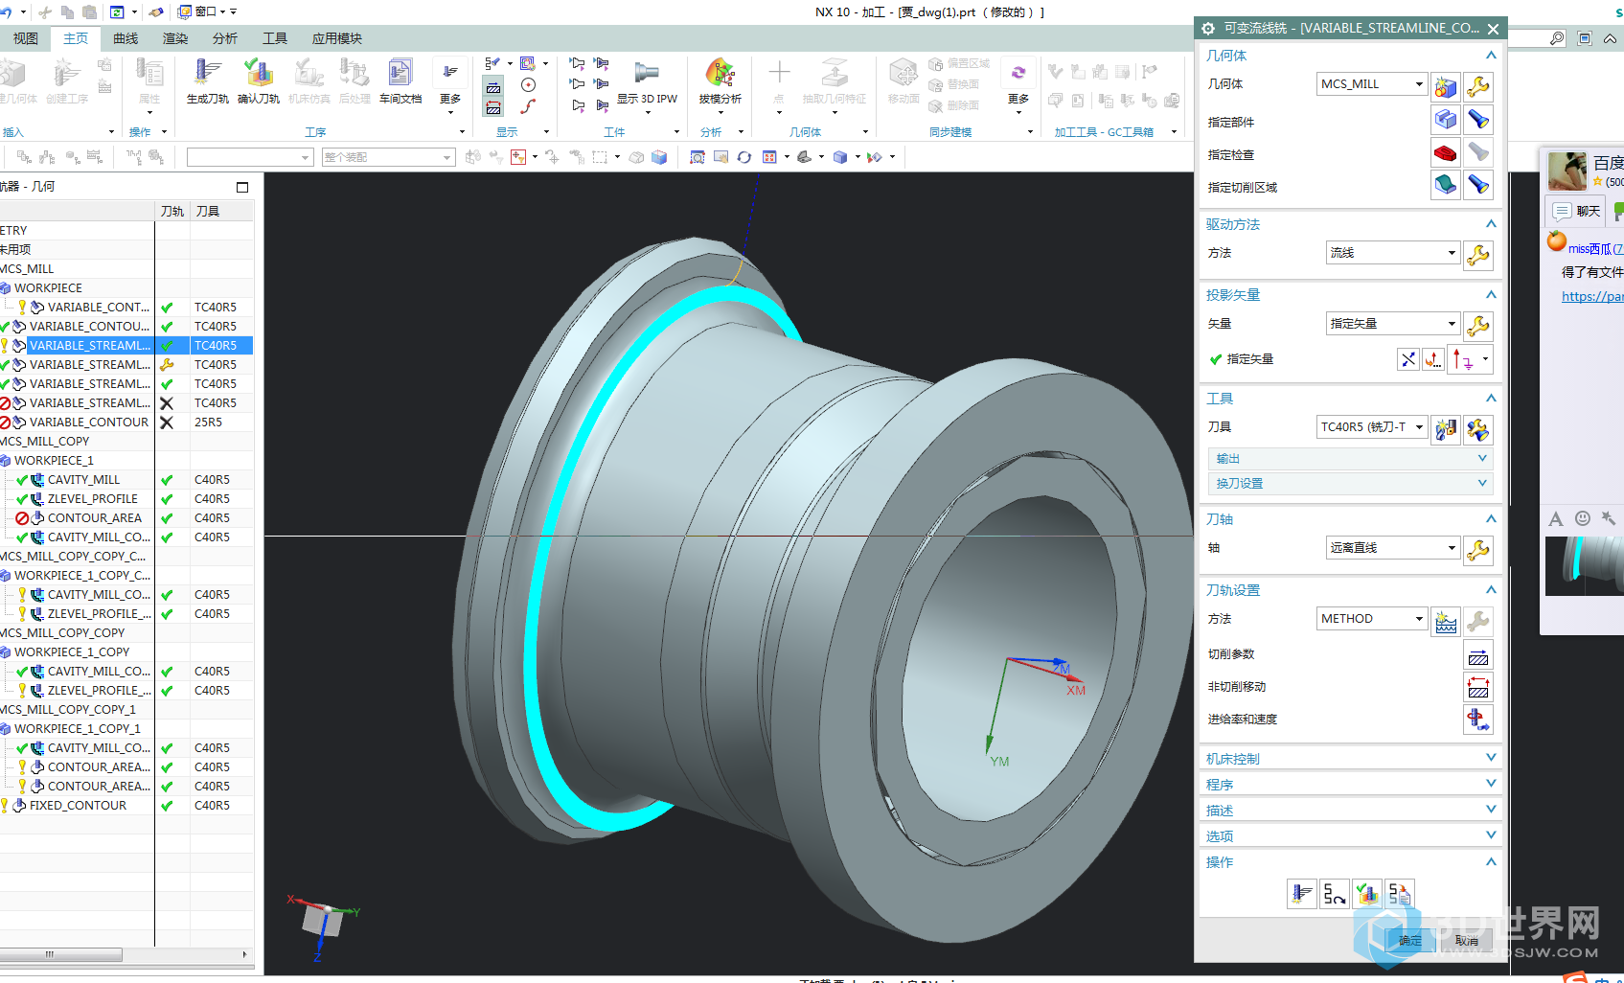Switch to the Tools (工具) ribbon tab
Screen dimensions: 1624x983
click(275, 38)
